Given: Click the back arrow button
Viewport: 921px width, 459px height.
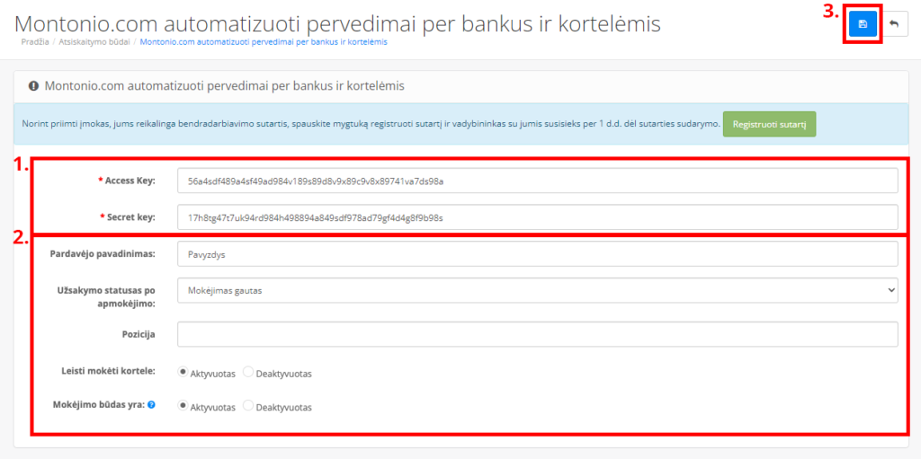Looking at the screenshot, I should (895, 24).
